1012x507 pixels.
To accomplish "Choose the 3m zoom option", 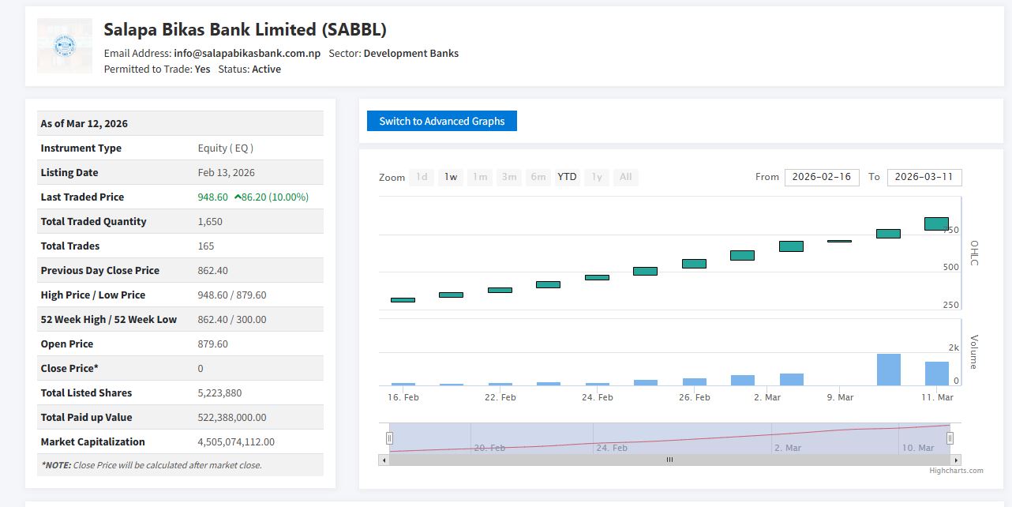I will click(509, 177).
